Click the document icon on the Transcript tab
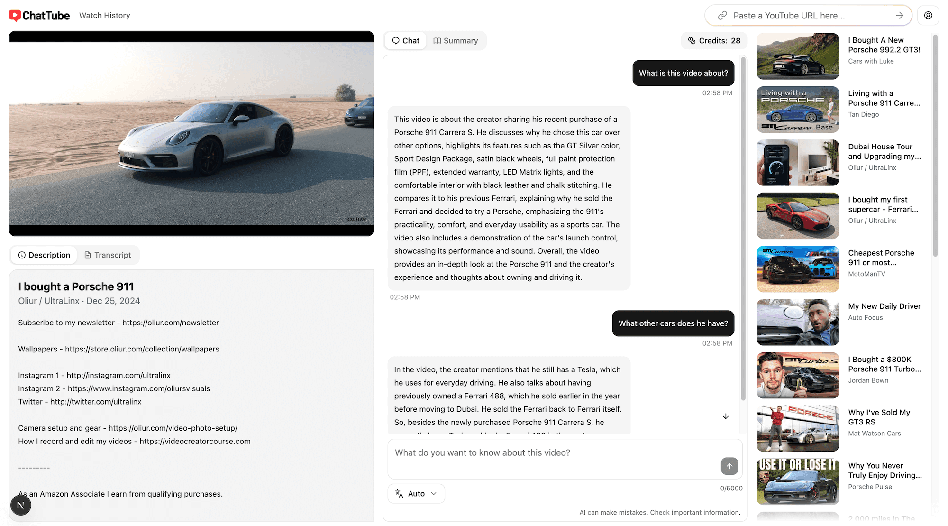Screen dimensions: 948x526 pos(88,255)
